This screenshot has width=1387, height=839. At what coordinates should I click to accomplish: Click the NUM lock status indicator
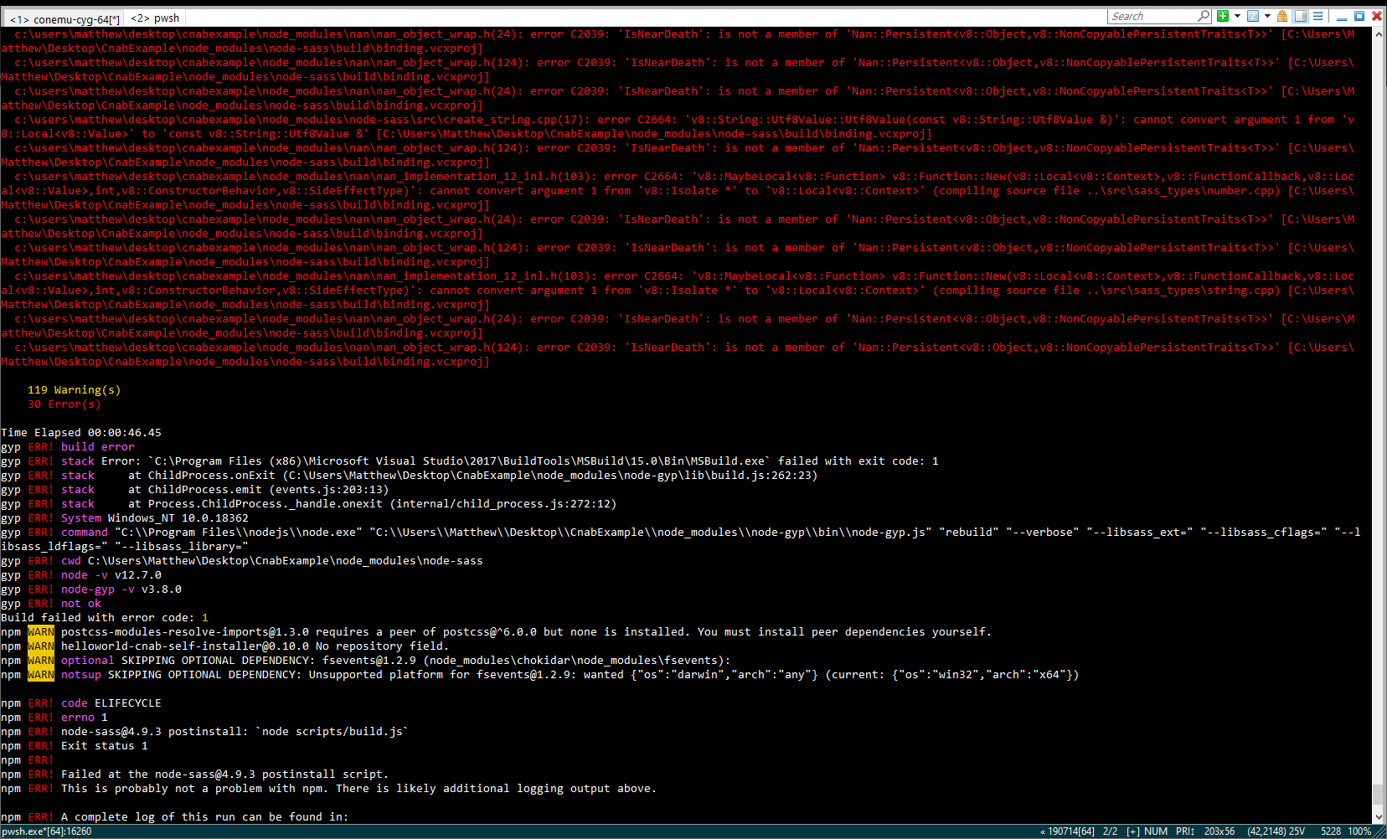[x=1156, y=831]
